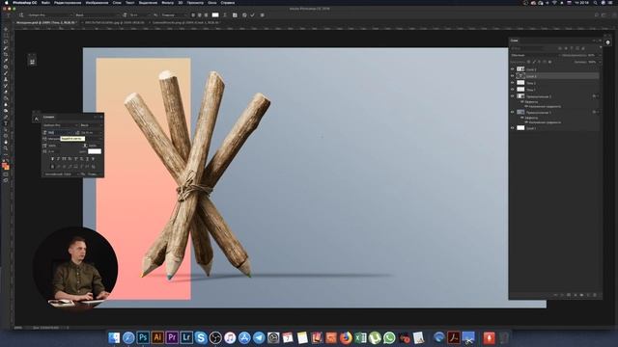Toggle visibility of the selected highlighted layer
The height and width of the screenshot is (347, 618).
(513, 76)
